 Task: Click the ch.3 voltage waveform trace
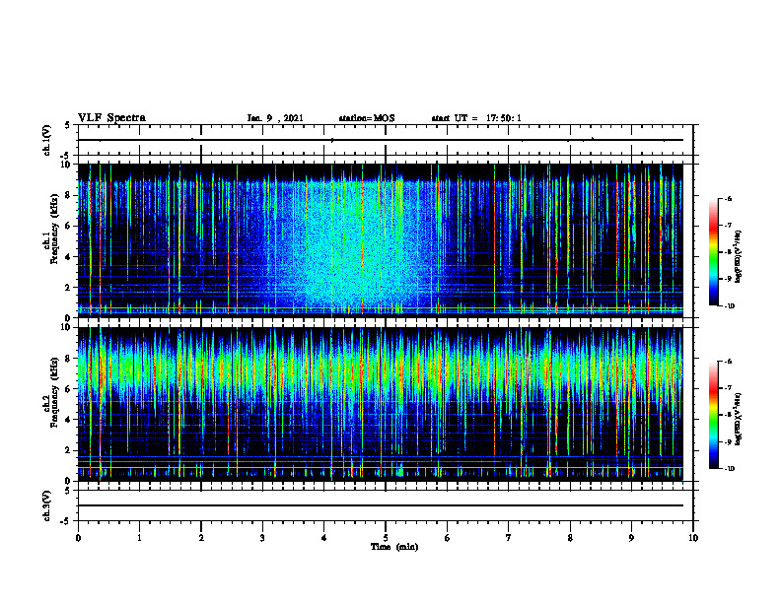coord(380,505)
